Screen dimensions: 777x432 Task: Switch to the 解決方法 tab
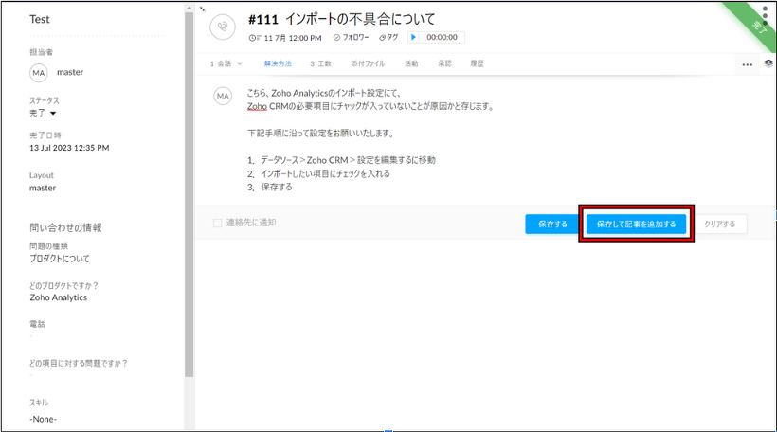(278, 63)
